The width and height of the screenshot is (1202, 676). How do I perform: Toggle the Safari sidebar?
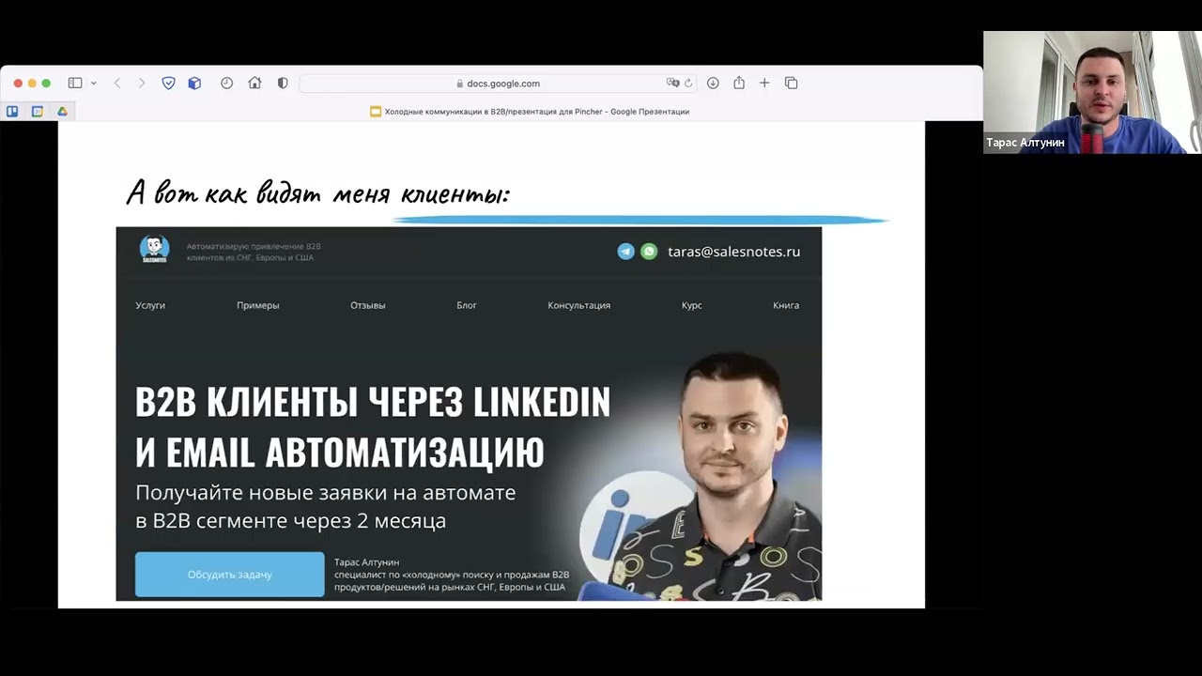pos(75,84)
